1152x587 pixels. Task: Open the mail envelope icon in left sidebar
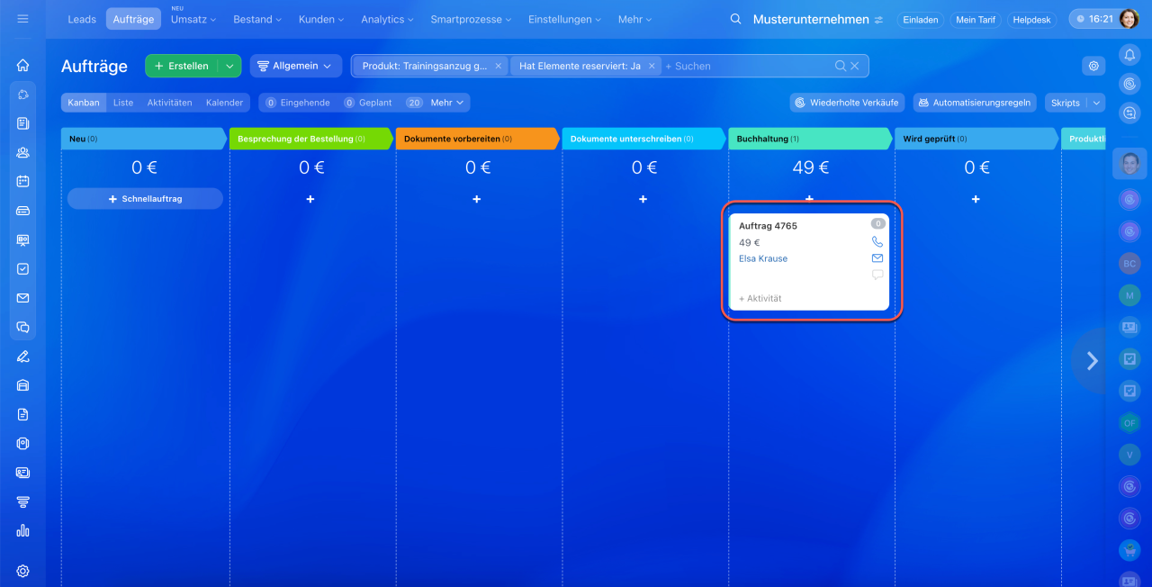22,298
